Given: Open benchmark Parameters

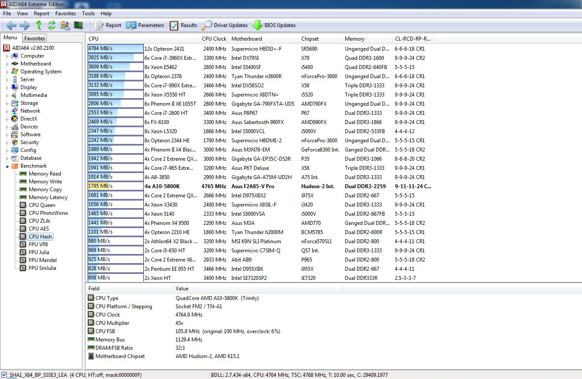Looking at the screenshot, I should click(x=145, y=25).
